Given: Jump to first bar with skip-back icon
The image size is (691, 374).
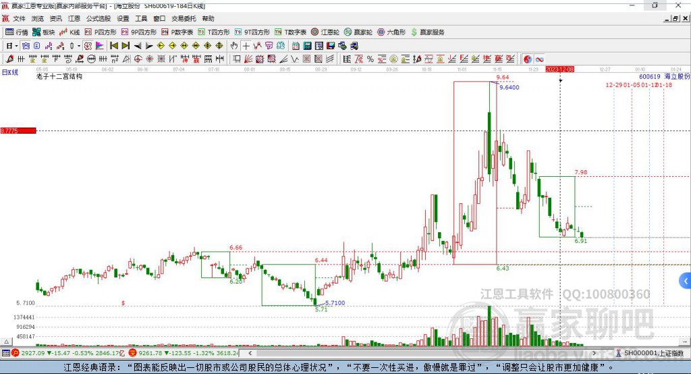Looking at the screenshot, I should coord(113,46).
